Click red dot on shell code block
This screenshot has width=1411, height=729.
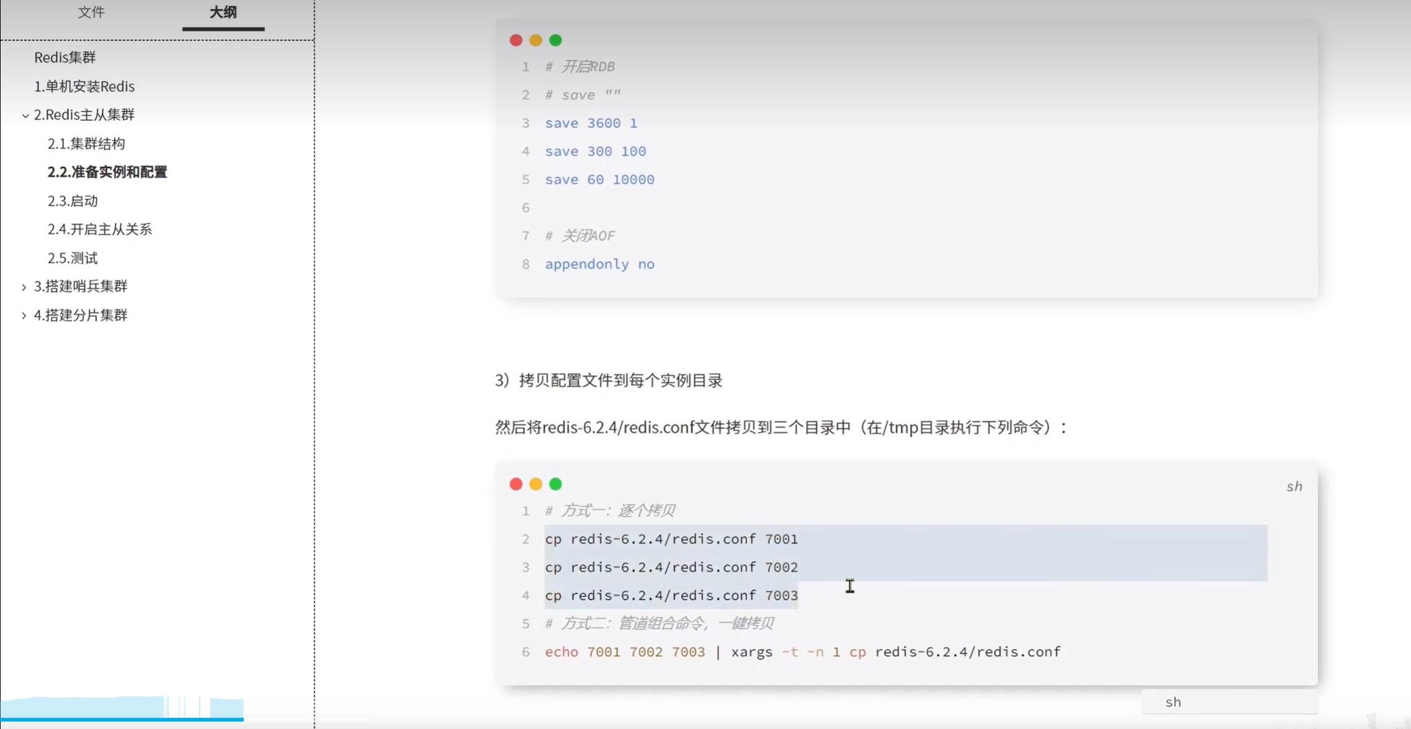point(516,484)
